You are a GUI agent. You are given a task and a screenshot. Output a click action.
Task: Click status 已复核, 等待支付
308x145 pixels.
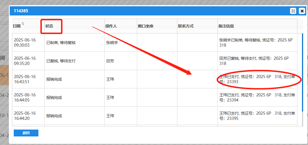tap(61, 61)
